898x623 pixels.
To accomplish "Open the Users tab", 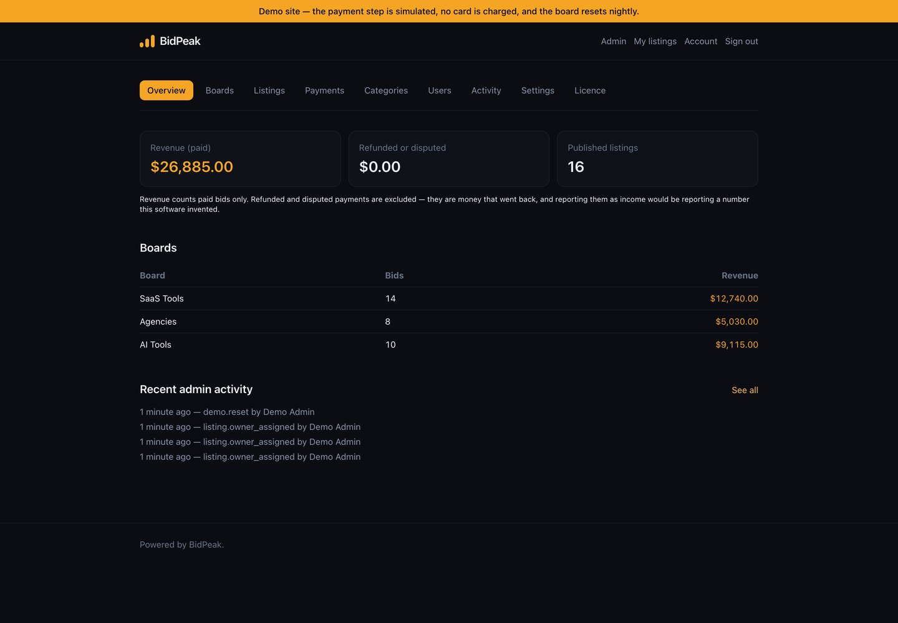I will tap(440, 90).
